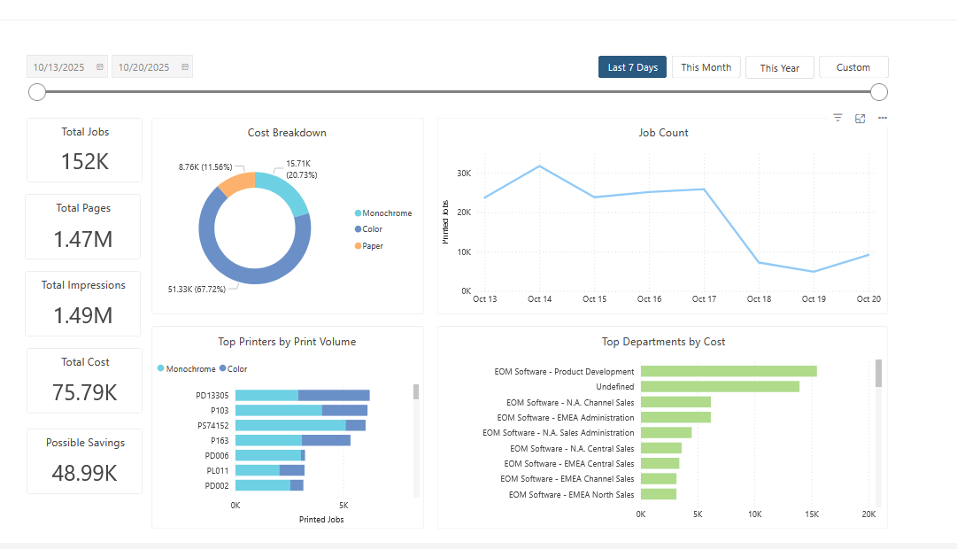Switch to the This Month view

(x=706, y=66)
